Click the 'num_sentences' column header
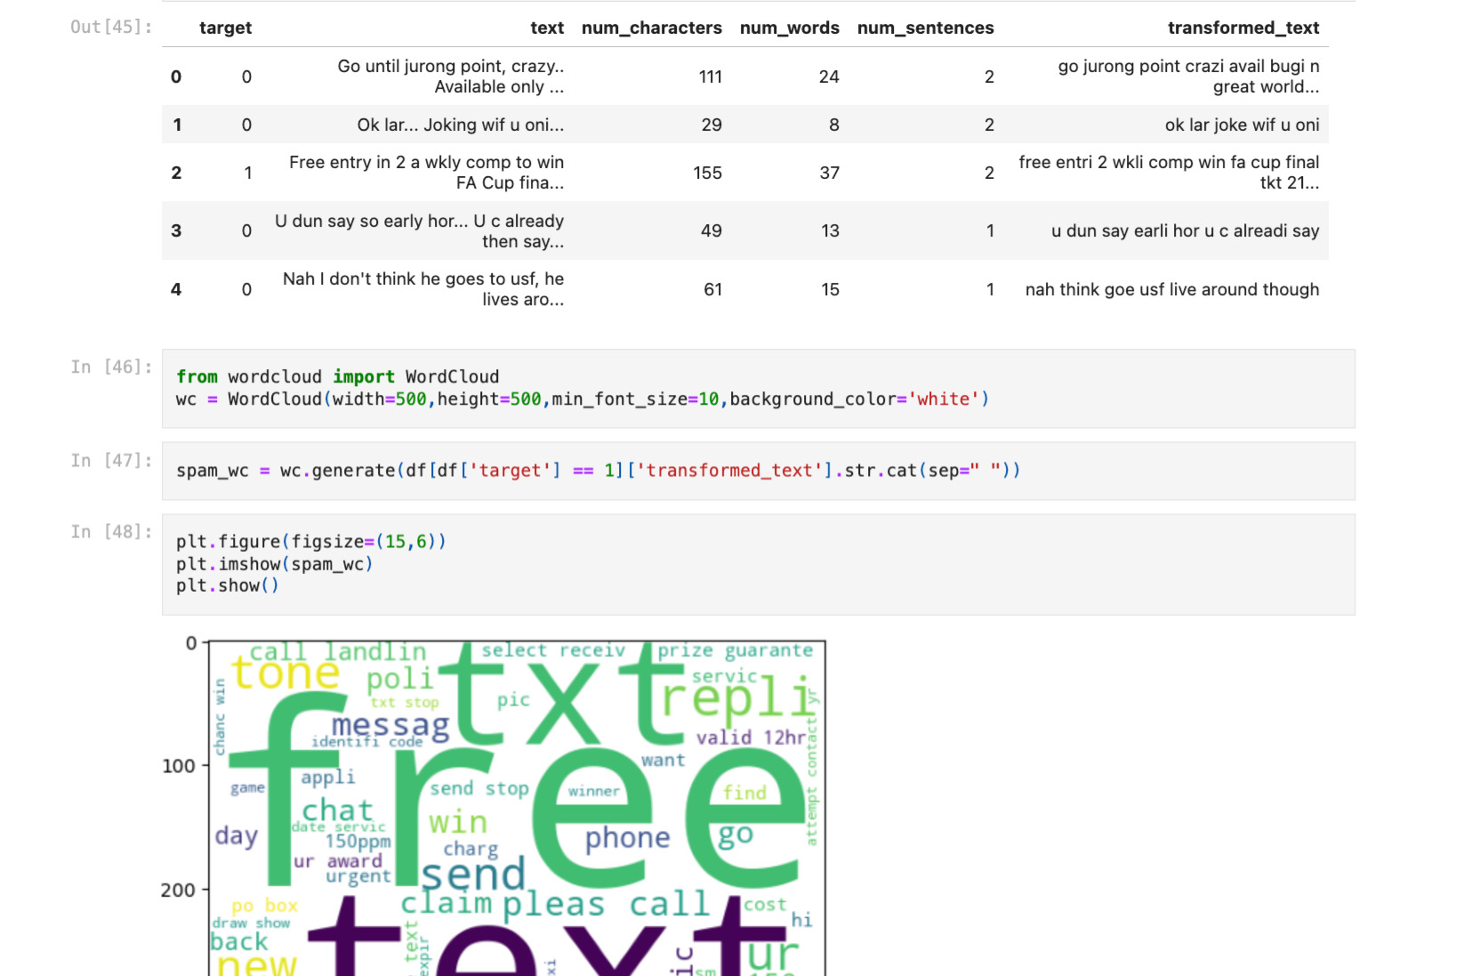The image size is (1480, 976). coord(925,28)
